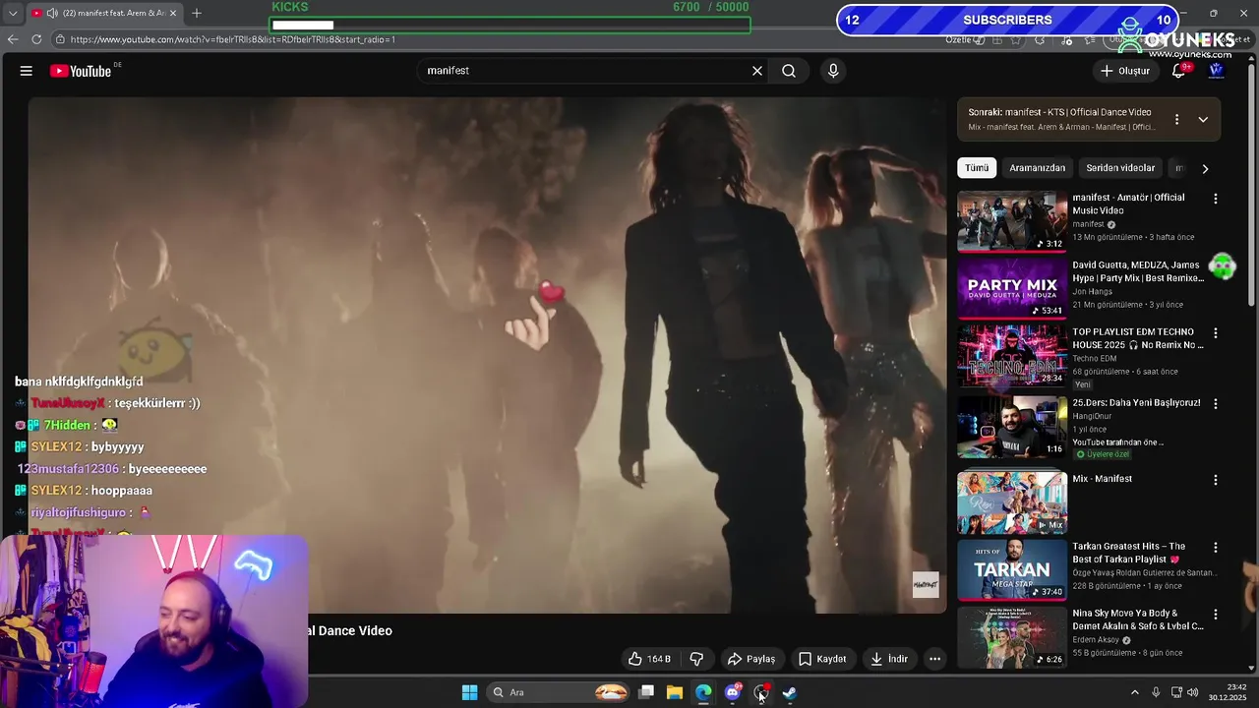The height and width of the screenshot is (708, 1259).
Task: Open manifest Amatör video thumbnail
Action: tap(1012, 221)
